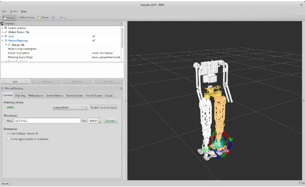Click the Add display button
The width and height of the screenshot is (305, 187).
pos(15,81)
